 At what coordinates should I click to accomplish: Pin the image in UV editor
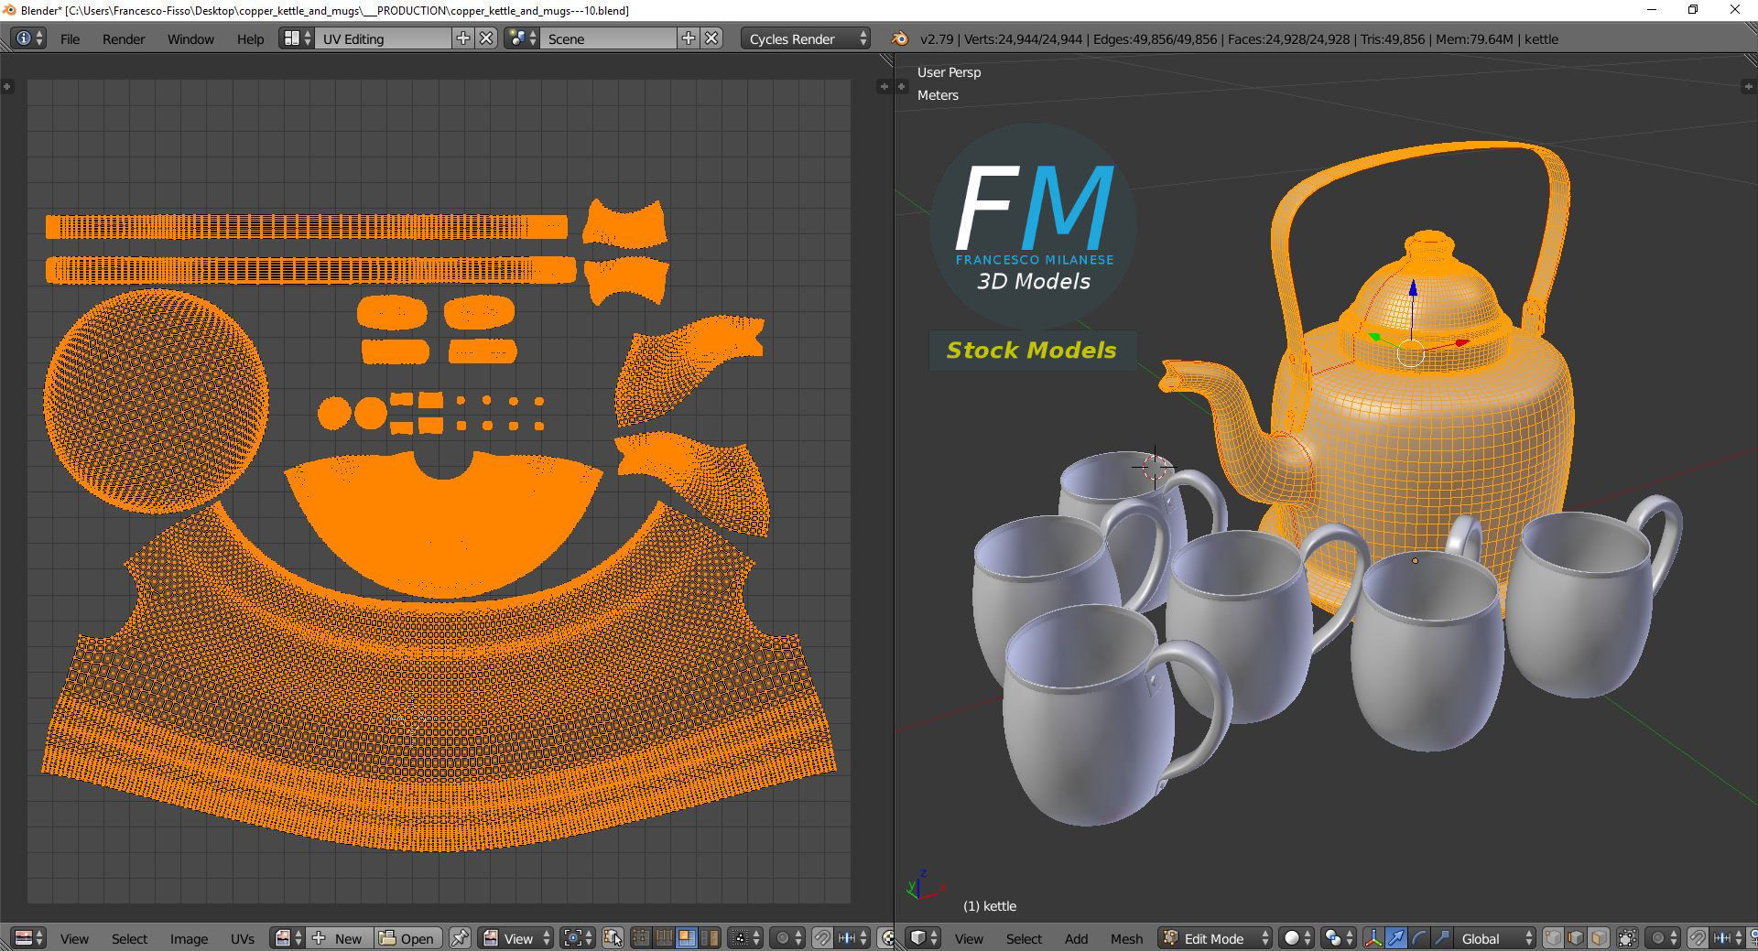click(460, 938)
